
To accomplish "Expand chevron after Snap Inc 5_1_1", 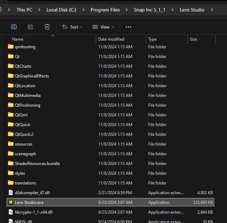I will click(173, 10).
